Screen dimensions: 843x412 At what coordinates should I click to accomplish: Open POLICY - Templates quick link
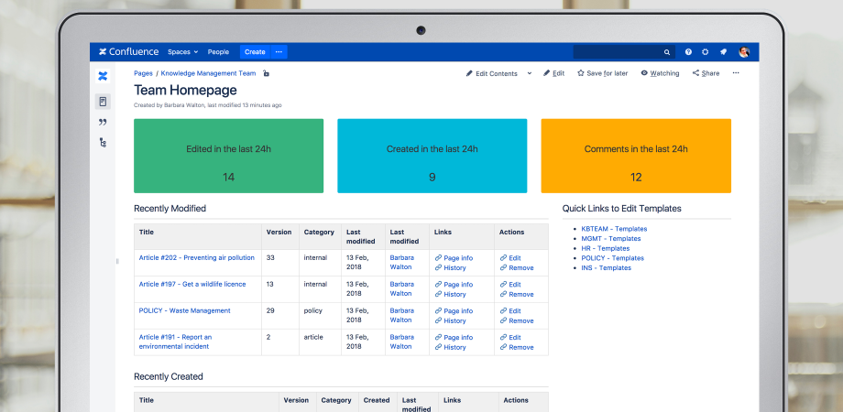click(612, 258)
